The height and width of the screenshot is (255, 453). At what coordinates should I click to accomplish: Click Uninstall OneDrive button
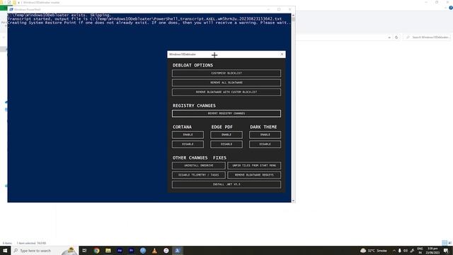tap(198, 165)
